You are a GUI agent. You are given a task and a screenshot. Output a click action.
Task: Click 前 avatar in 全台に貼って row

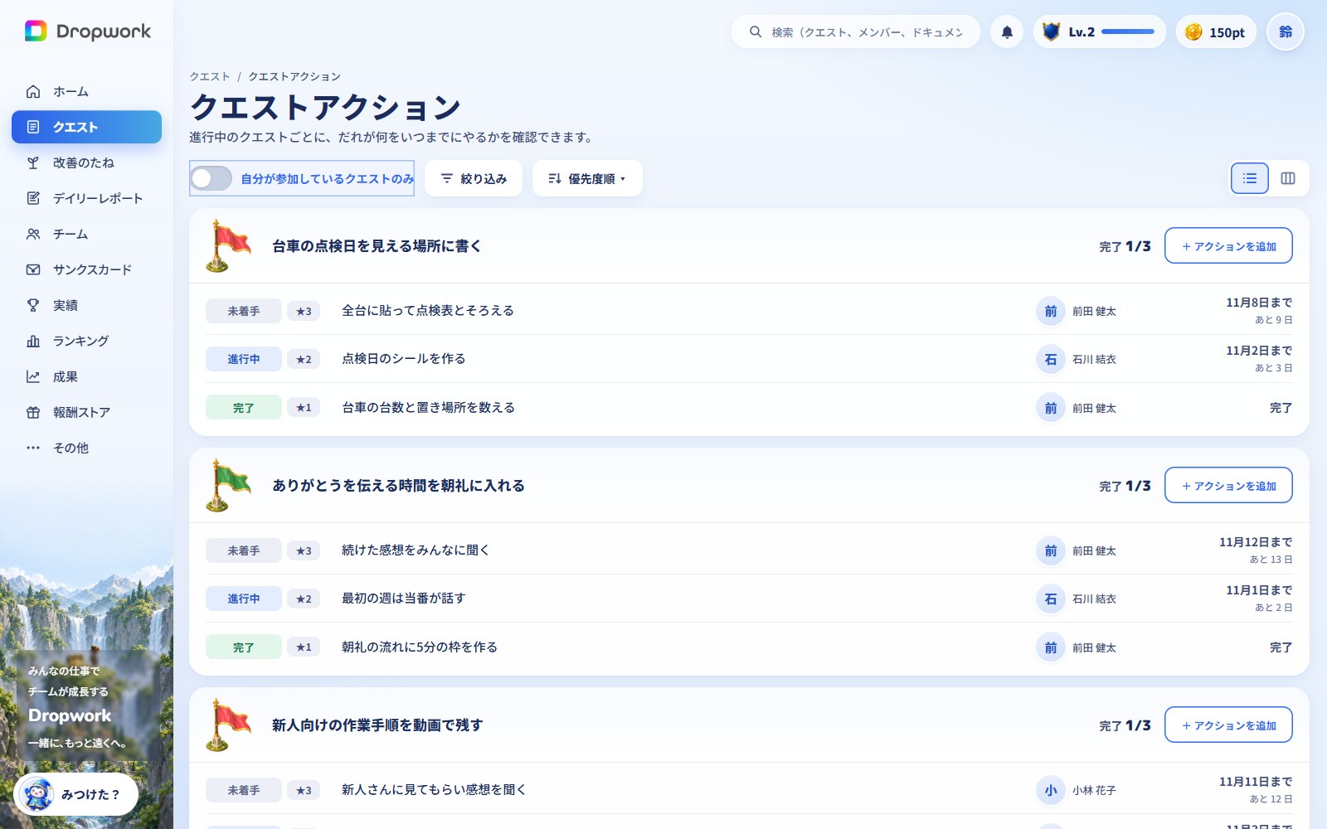(x=1051, y=311)
